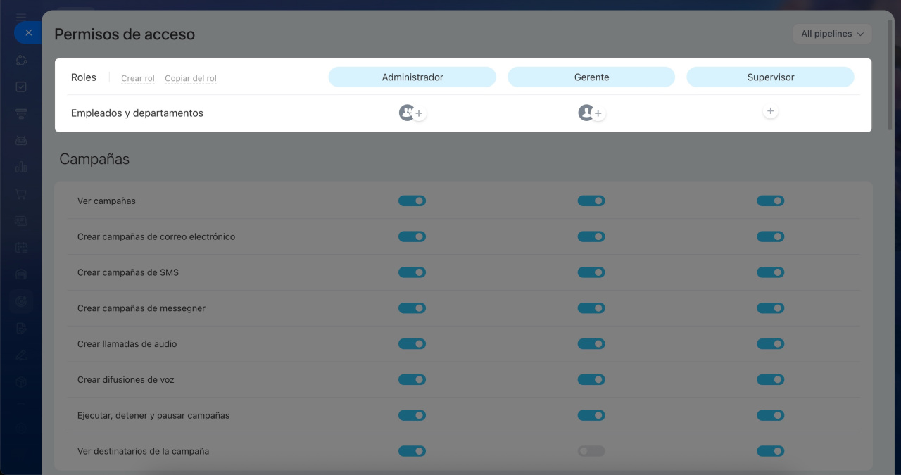Add employee to Gerente role with plus
This screenshot has width=901, height=475.
pyautogui.click(x=598, y=113)
